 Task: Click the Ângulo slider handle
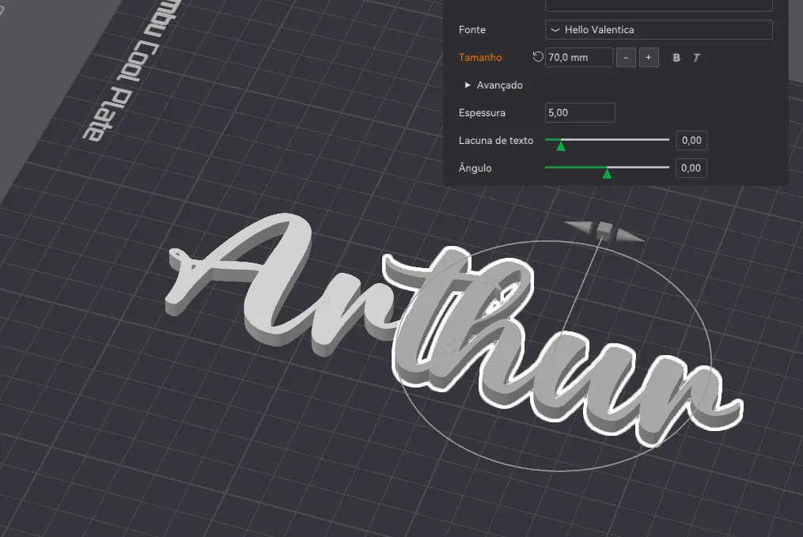click(x=607, y=173)
